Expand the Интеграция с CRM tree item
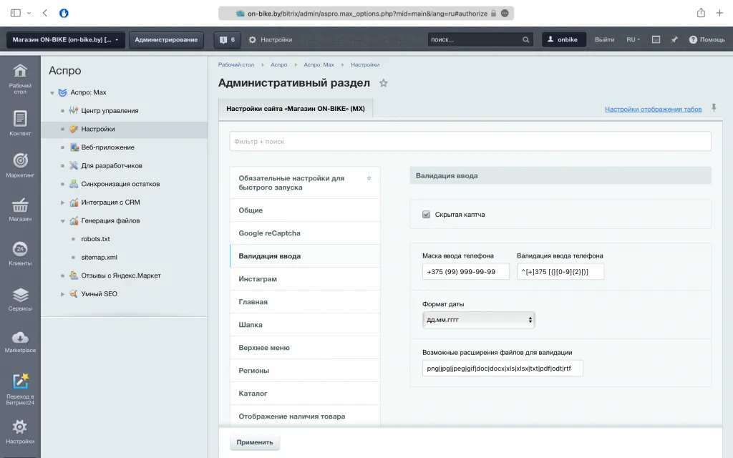Screen dimensions: 733x458 coord(63,203)
